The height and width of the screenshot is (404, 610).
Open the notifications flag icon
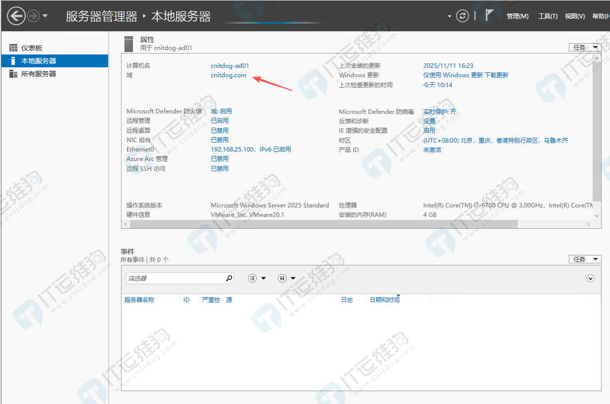pos(489,15)
